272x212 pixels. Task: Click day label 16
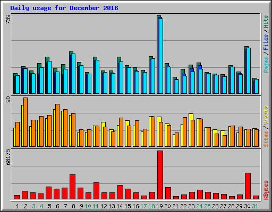pyautogui.click(x=135, y=206)
